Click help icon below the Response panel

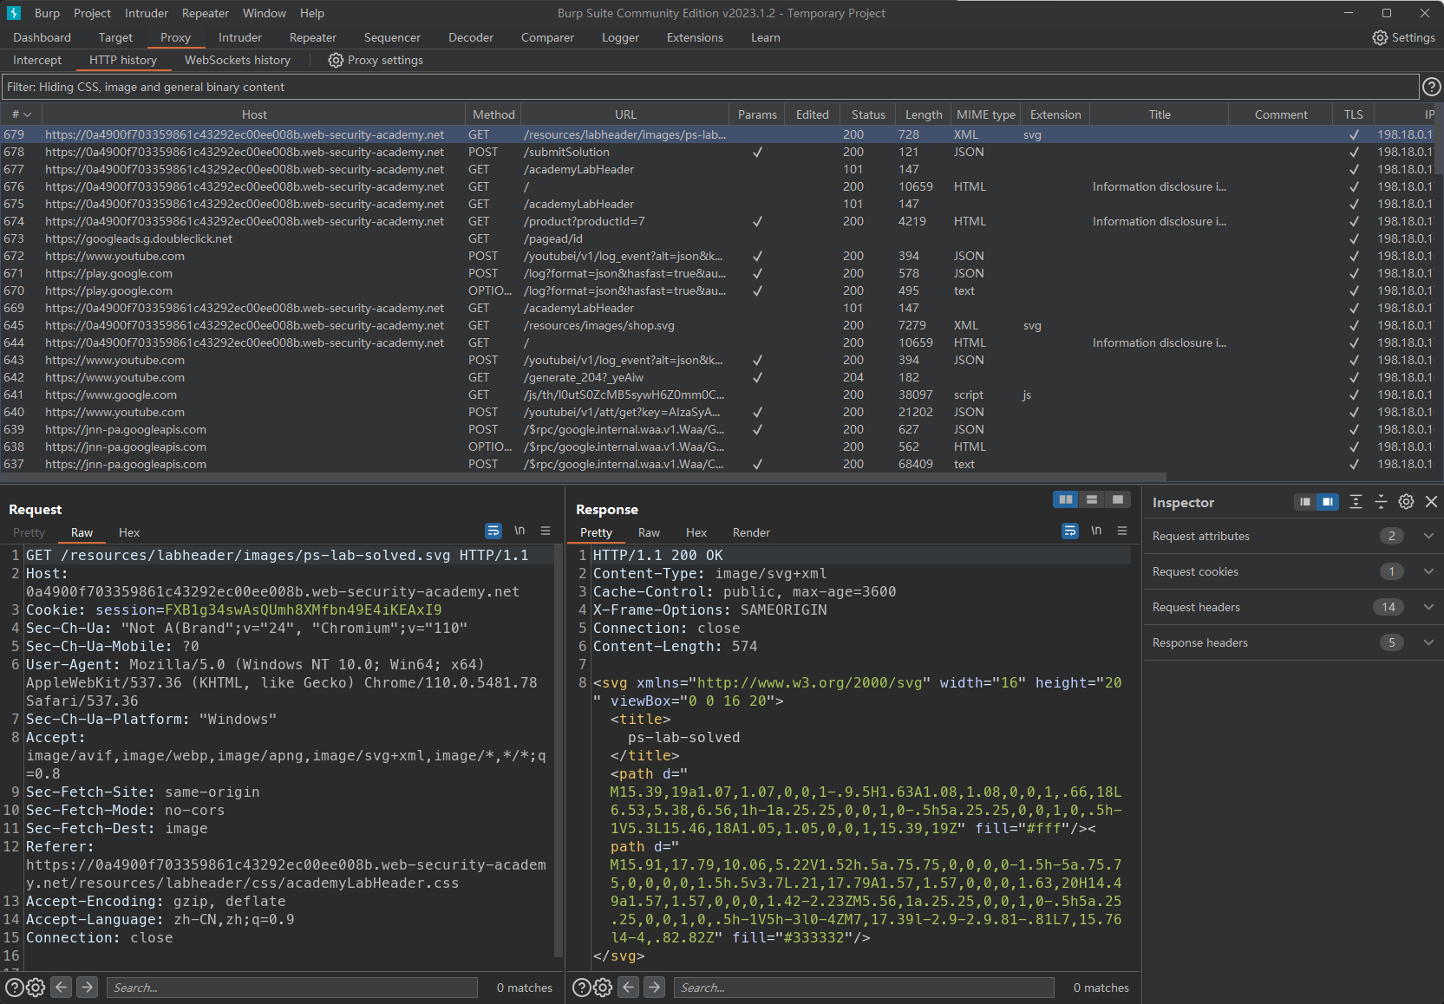(582, 987)
